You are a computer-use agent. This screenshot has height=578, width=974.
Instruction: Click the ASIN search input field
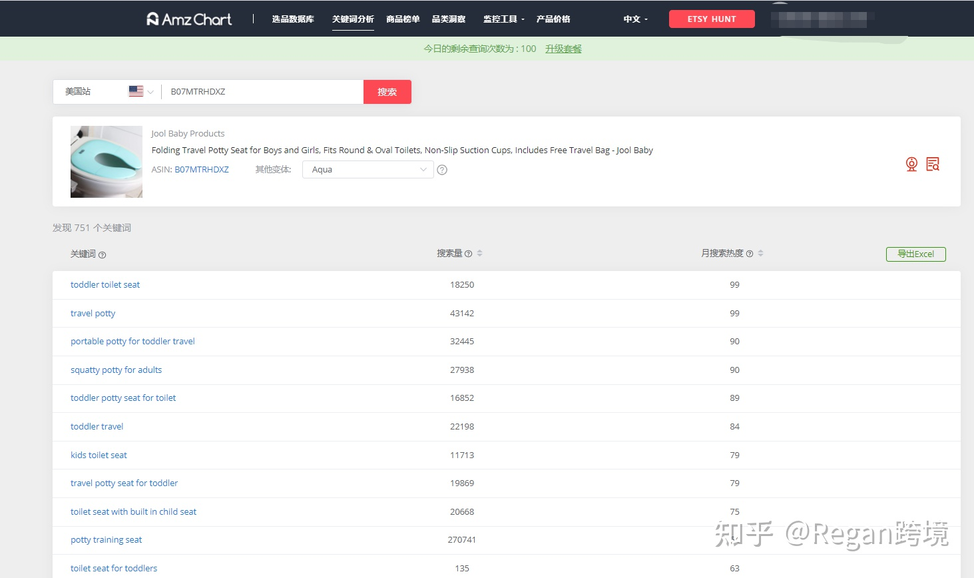click(x=263, y=92)
